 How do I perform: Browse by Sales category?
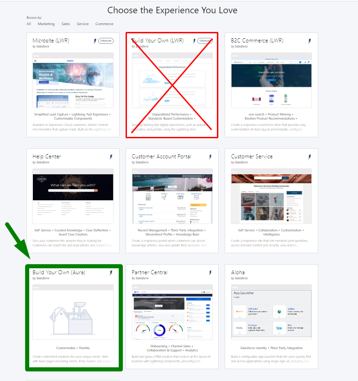tap(66, 24)
